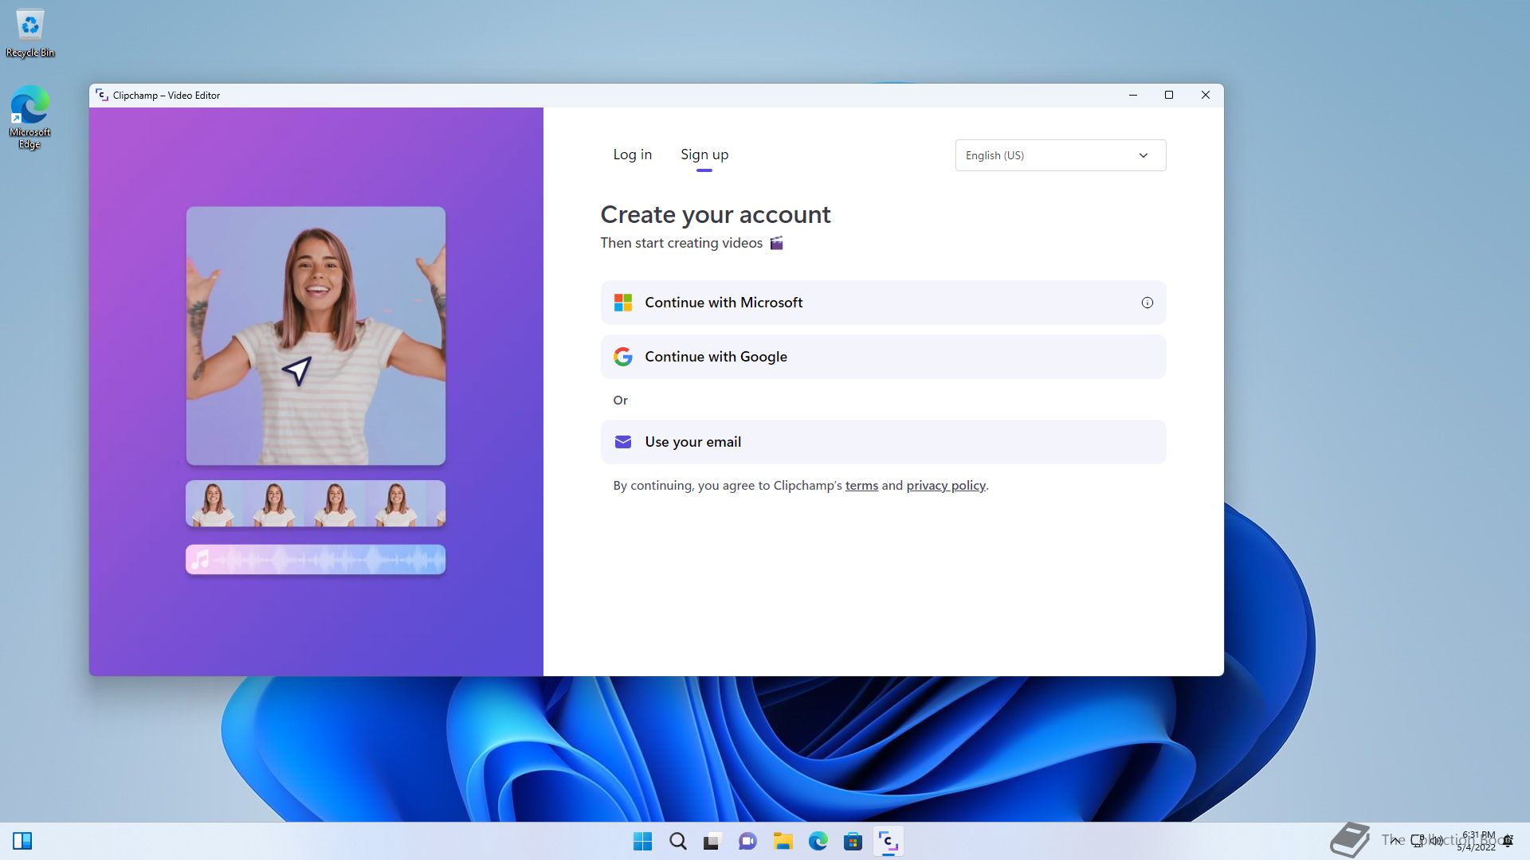The image size is (1530, 860).
Task: Launch Edge from the taskbar
Action: (818, 841)
